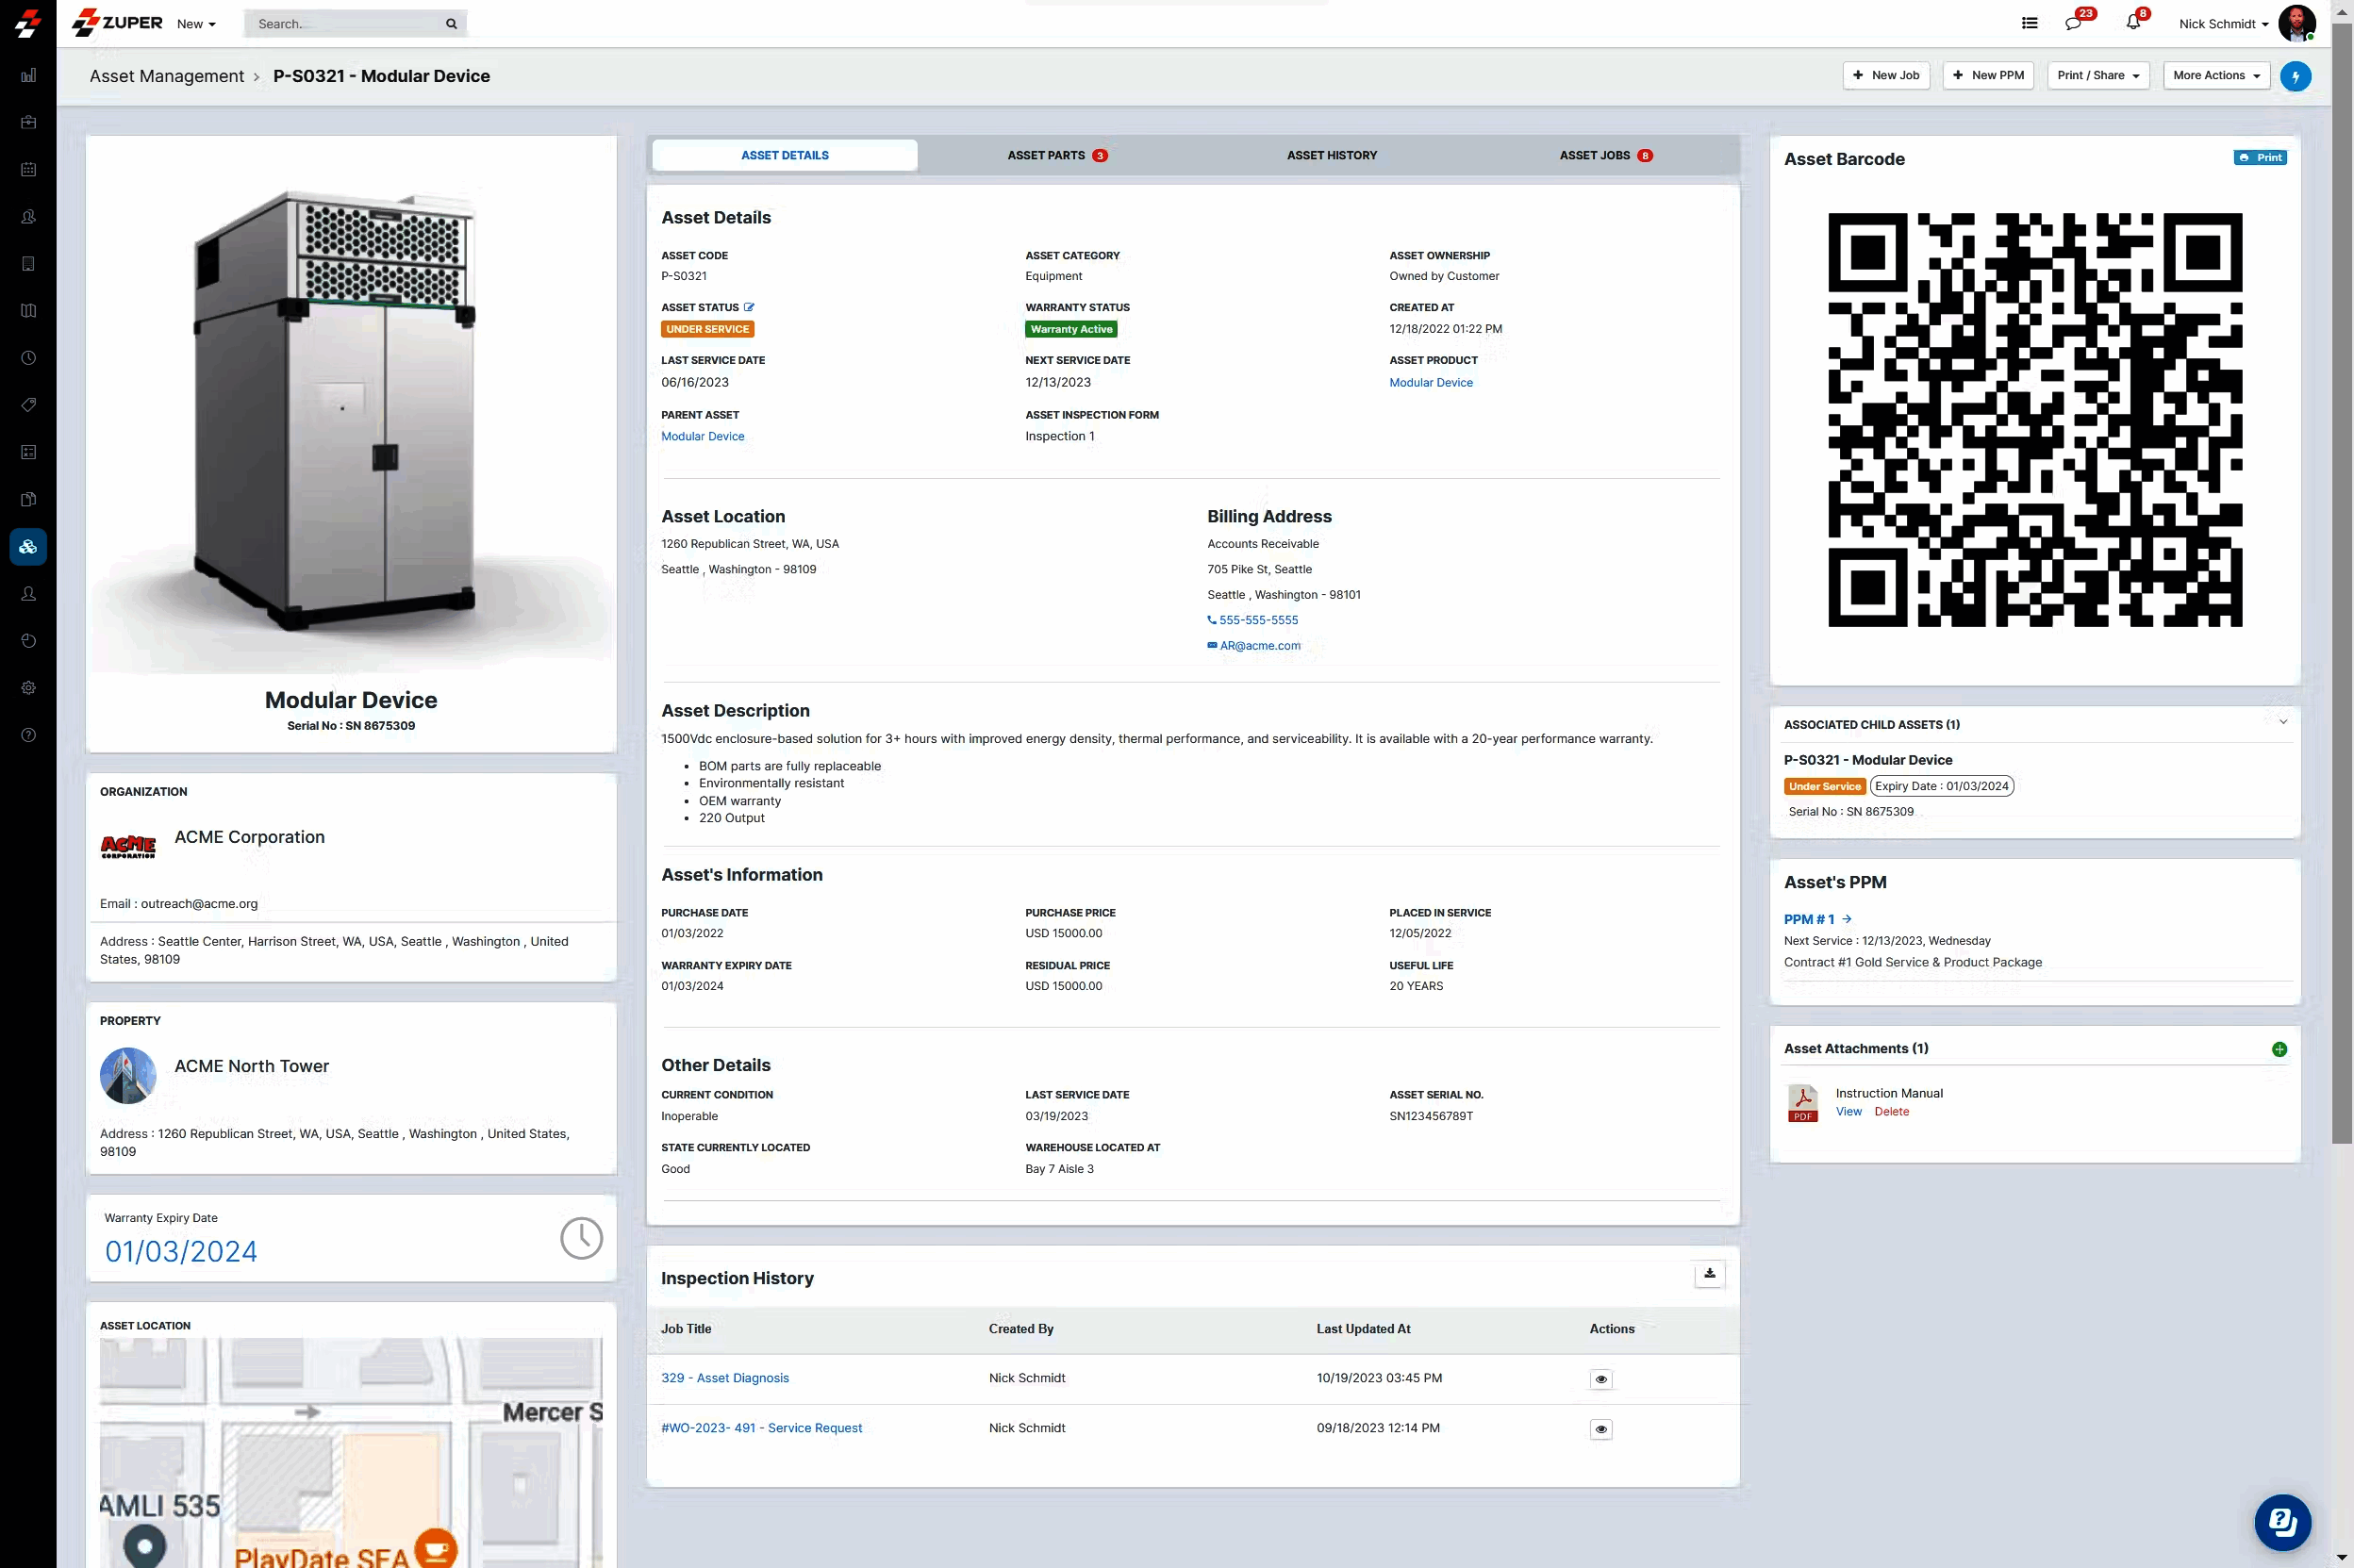Viewport: 2354px width, 1568px height.
Task: Switch to the Asset History tab
Action: point(1331,155)
